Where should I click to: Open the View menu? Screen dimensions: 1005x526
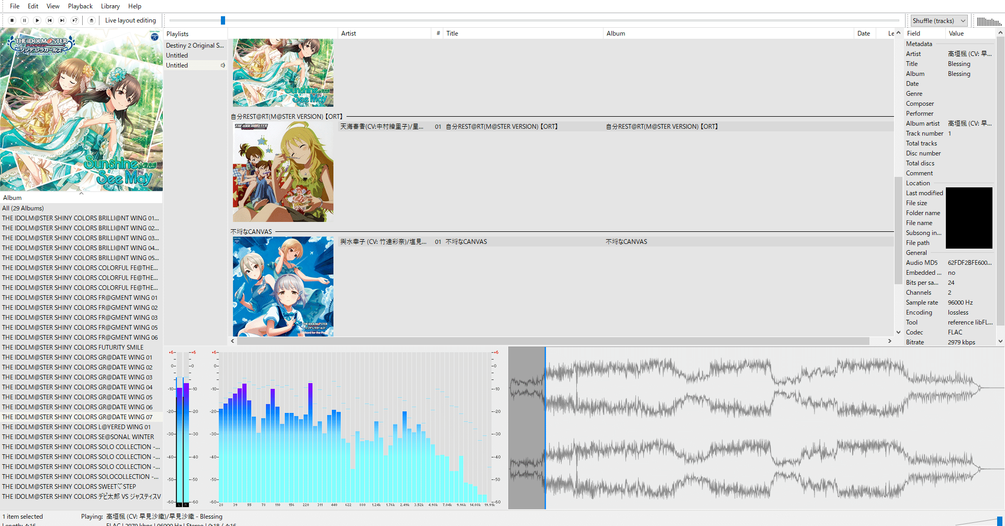53,6
